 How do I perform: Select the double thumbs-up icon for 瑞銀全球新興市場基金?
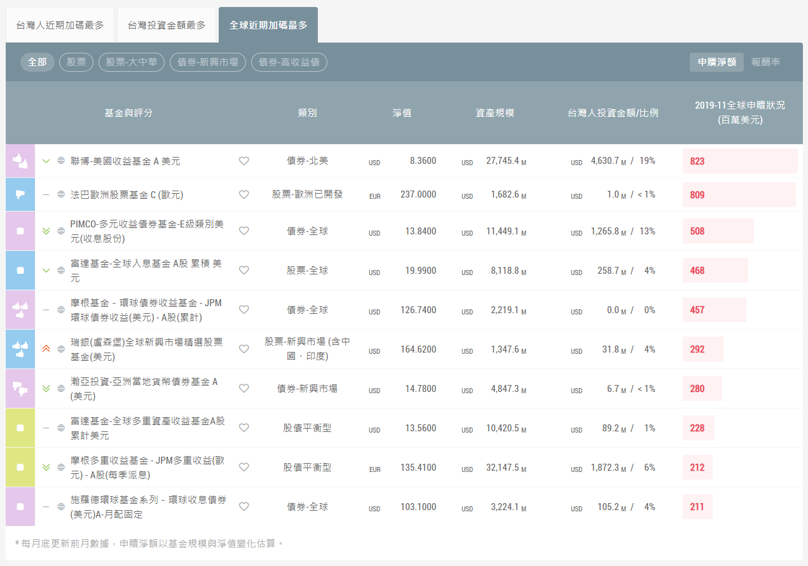(19, 349)
